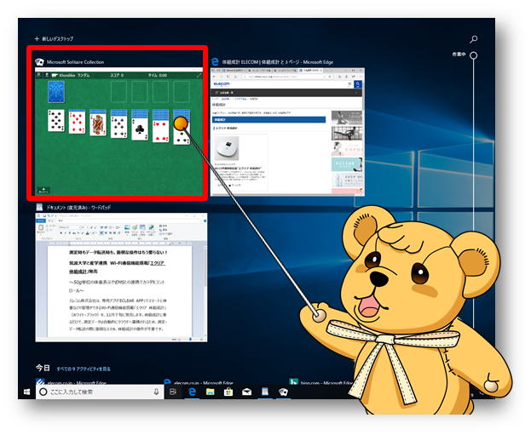Image resolution: width=531 pixels, height=435 pixels.
Task: Open bing.com activity card icon
Action: (x=293, y=382)
